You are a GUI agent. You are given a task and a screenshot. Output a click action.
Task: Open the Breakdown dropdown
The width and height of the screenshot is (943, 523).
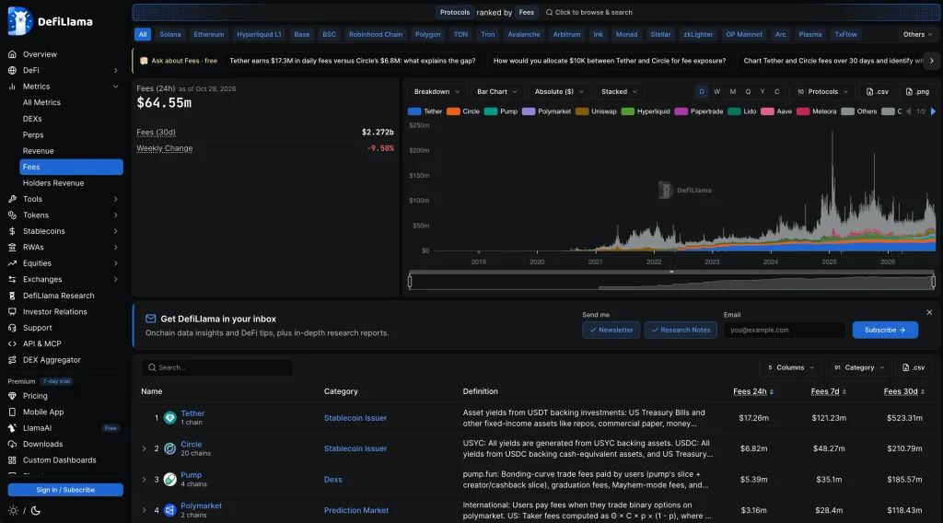point(437,91)
